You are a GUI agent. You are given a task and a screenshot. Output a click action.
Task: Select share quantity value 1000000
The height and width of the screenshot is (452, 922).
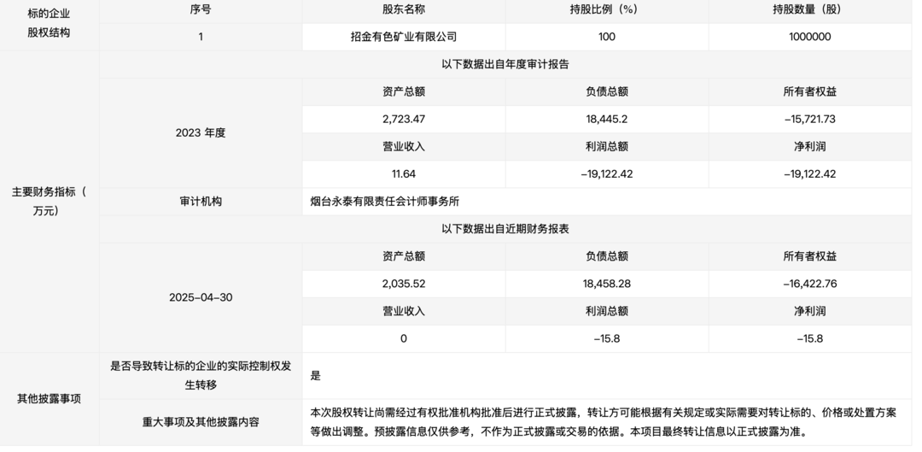[x=809, y=37]
